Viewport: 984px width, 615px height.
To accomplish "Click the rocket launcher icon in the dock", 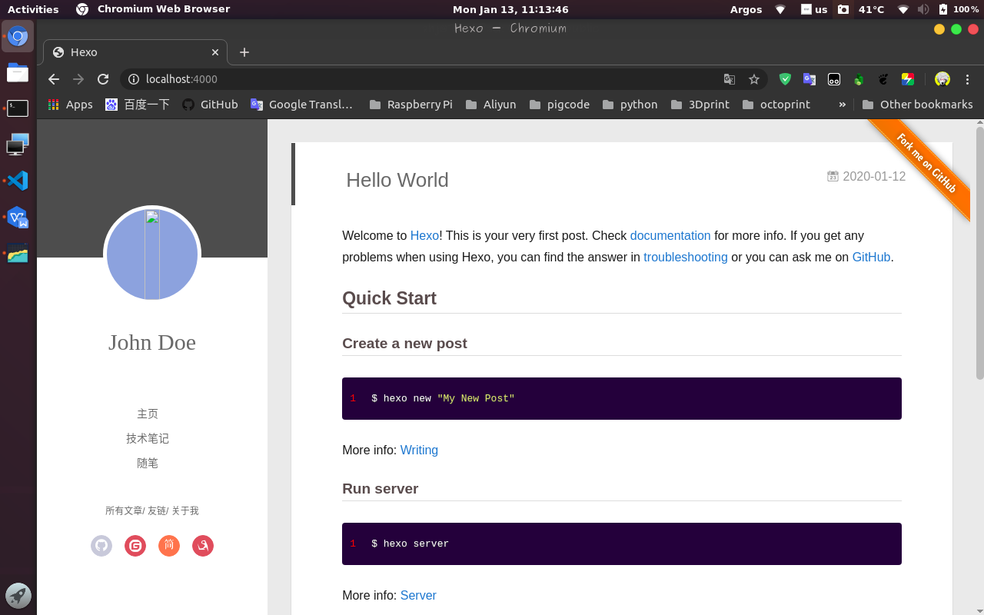I will click(x=18, y=596).
